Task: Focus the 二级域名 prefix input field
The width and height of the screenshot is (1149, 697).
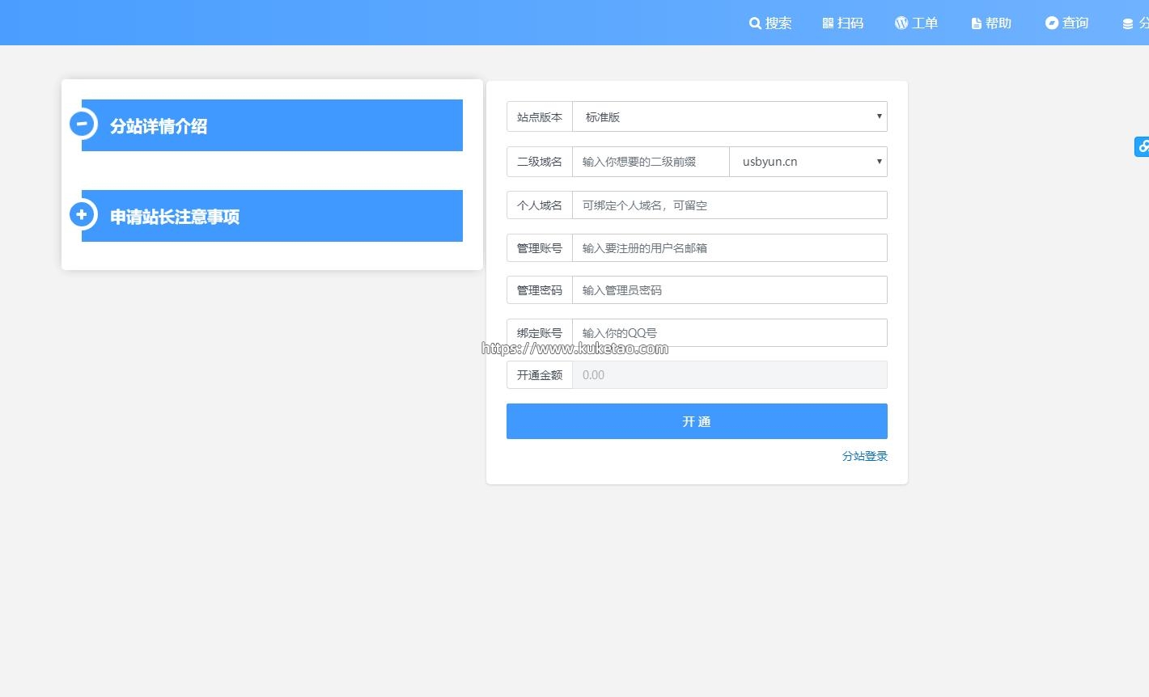Action: pyautogui.click(x=650, y=162)
